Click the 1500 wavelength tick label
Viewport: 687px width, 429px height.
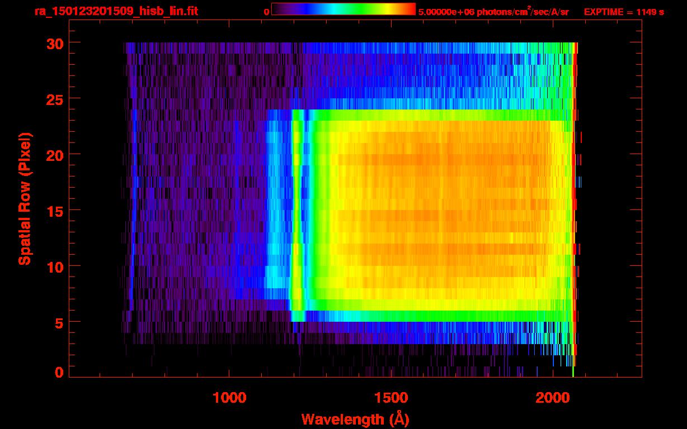[x=391, y=398]
